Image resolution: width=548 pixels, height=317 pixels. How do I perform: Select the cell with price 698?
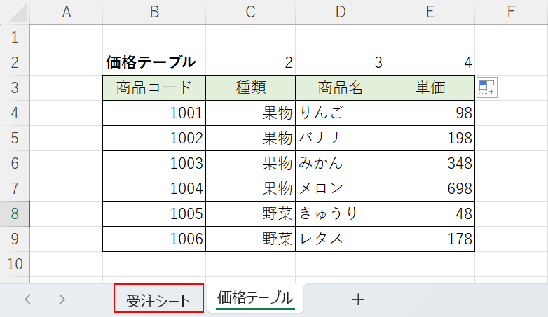click(x=430, y=188)
